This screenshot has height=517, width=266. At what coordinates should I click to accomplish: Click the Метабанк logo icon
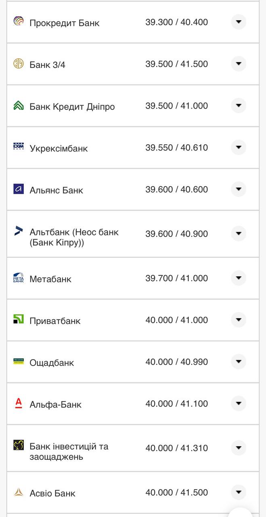tap(19, 278)
